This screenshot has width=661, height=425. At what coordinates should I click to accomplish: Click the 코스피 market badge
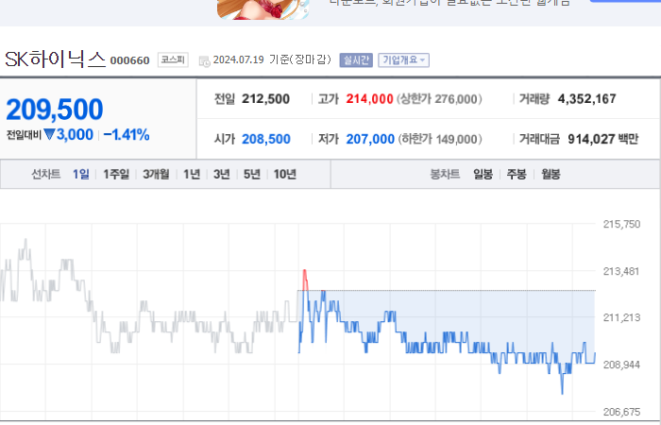point(173,59)
